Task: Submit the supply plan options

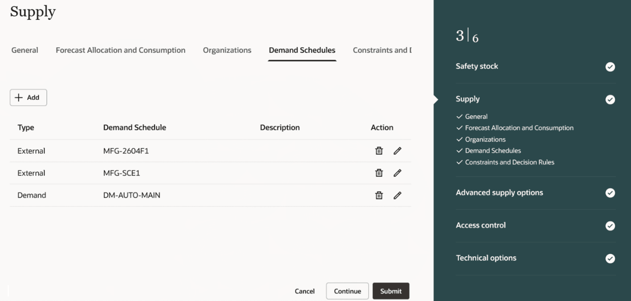Action: point(391,291)
